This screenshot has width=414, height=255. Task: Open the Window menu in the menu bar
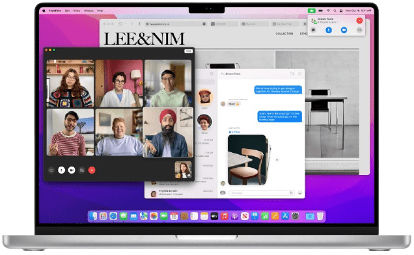point(89,11)
